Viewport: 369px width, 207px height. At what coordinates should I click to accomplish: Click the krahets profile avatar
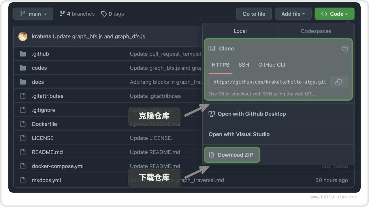(23, 37)
